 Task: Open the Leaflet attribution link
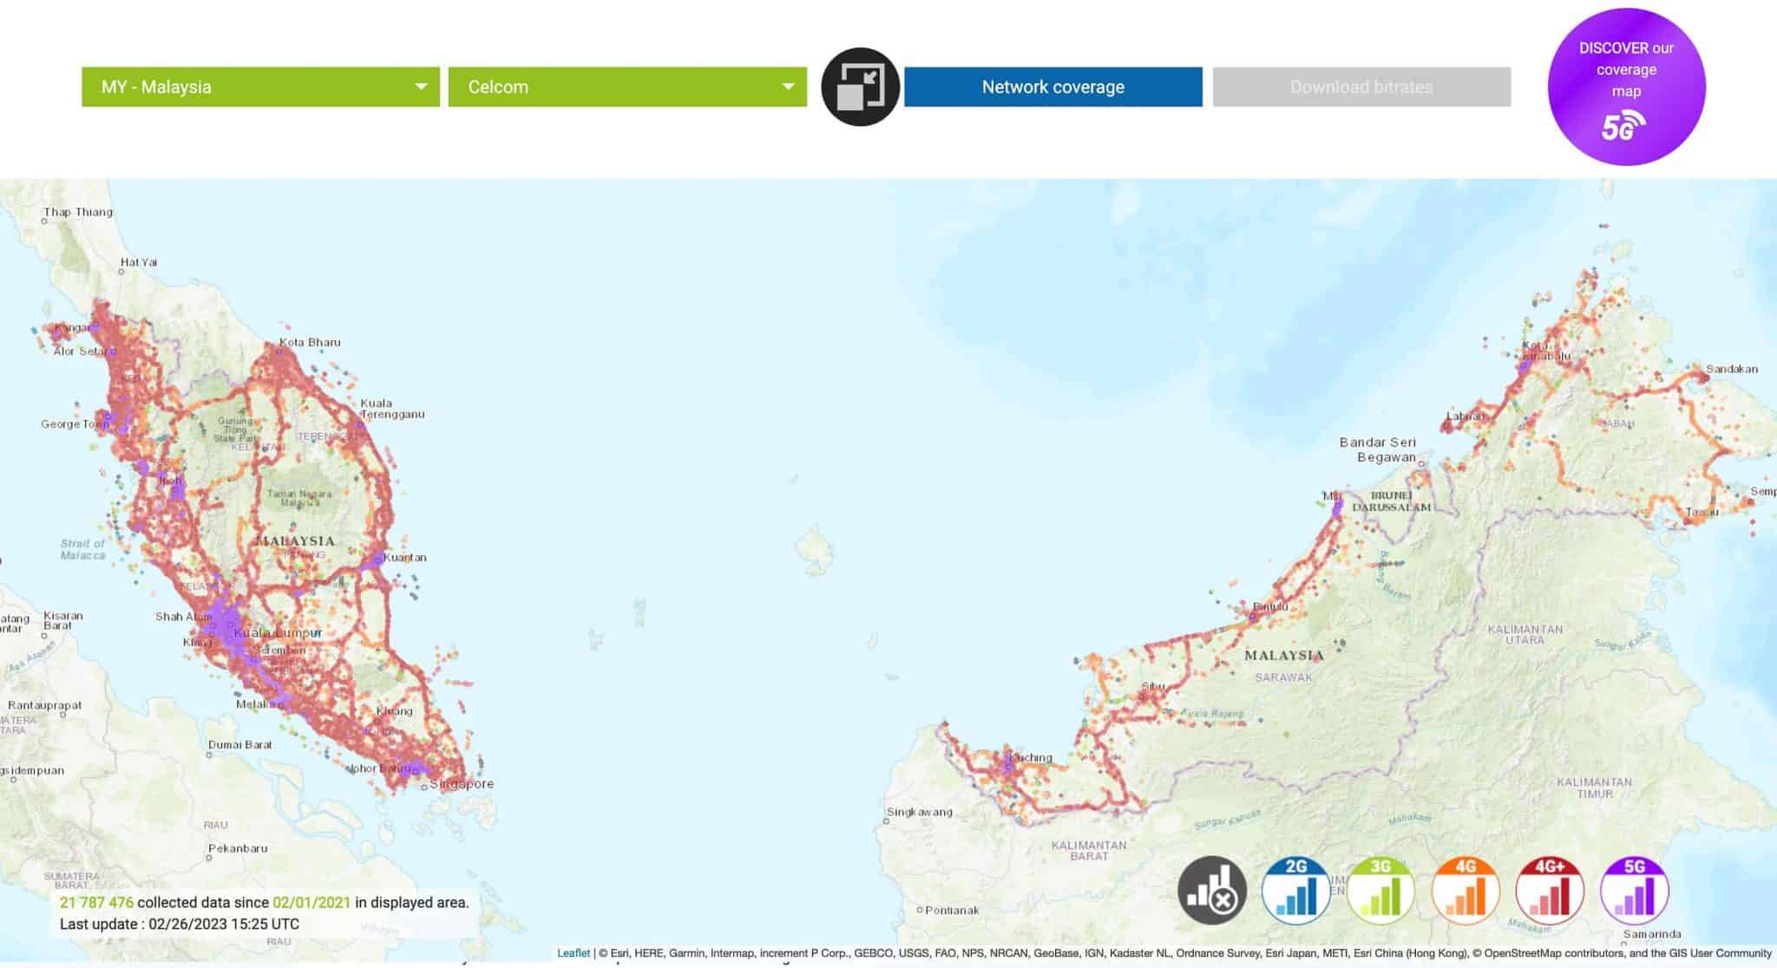573,953
